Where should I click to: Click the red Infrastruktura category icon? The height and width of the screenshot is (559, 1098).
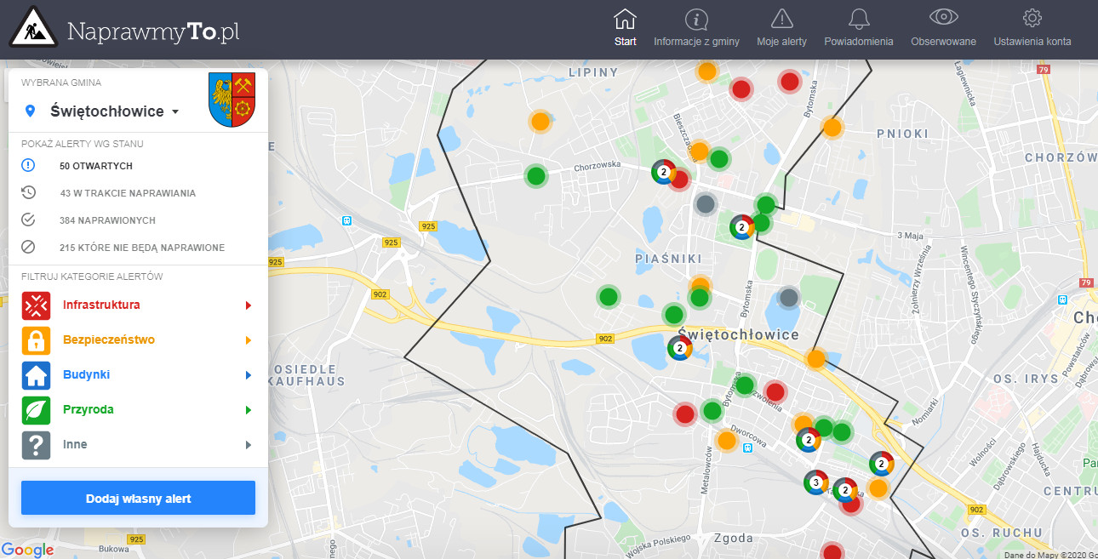pyautogui.click(x=36, y=305)
